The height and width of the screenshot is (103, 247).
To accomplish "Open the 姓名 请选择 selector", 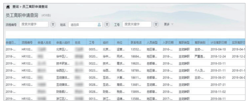I will (x=85, y=24).
